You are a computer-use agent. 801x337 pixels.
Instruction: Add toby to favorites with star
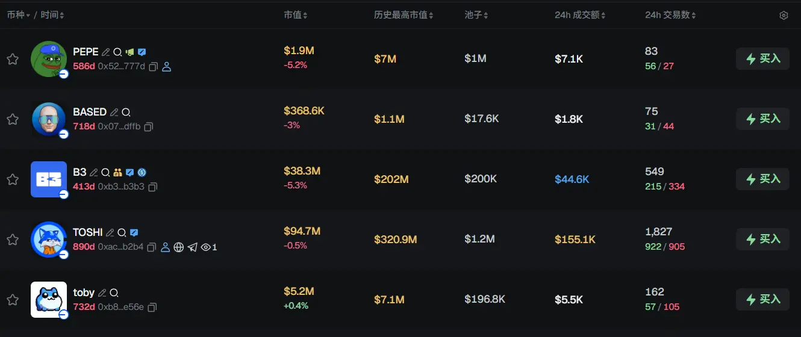(13, 300)
